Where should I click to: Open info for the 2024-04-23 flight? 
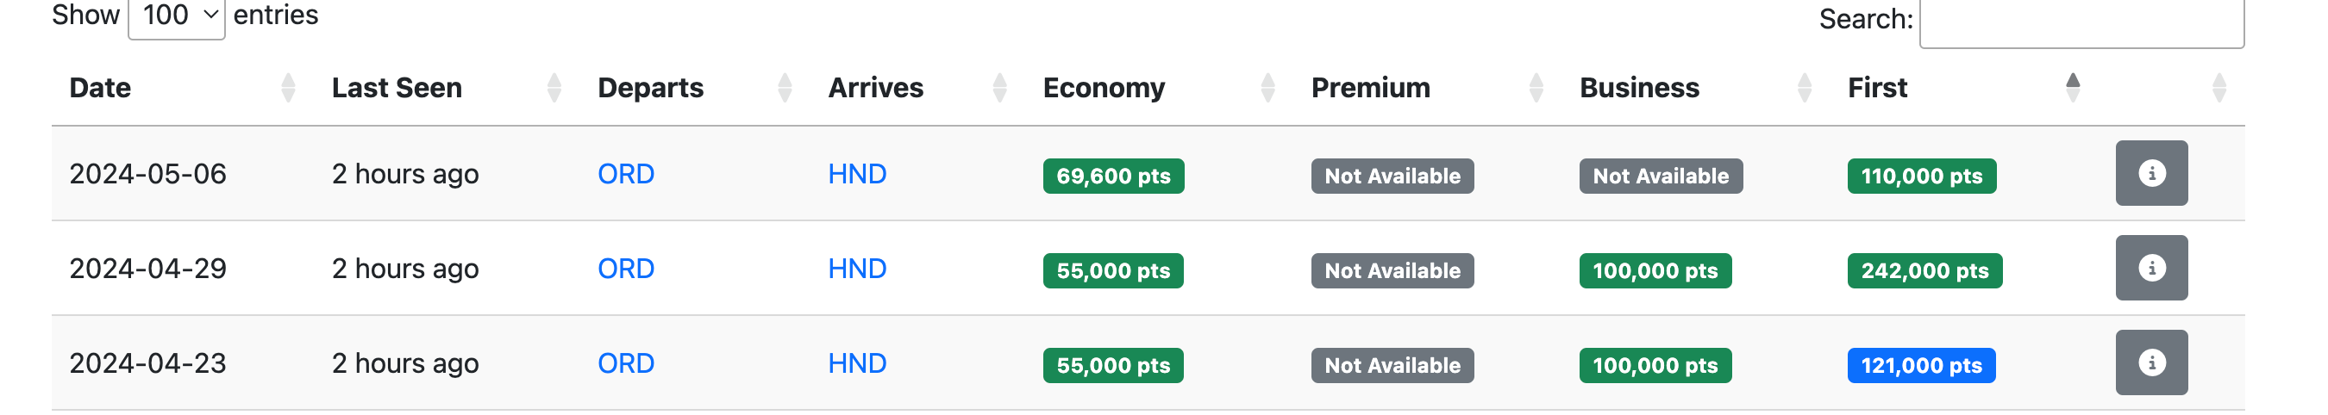point(2151,362)
